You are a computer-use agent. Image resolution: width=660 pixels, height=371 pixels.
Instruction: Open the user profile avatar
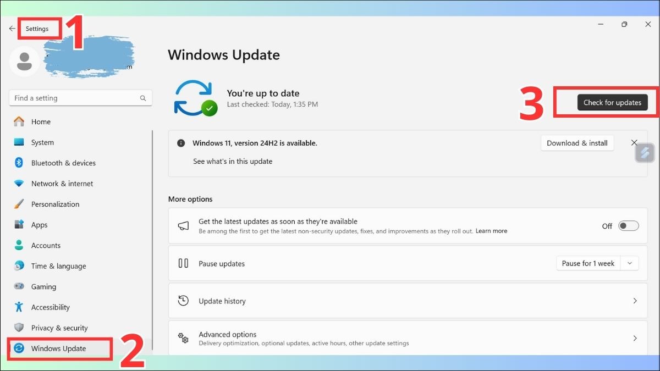coord(24,62)
